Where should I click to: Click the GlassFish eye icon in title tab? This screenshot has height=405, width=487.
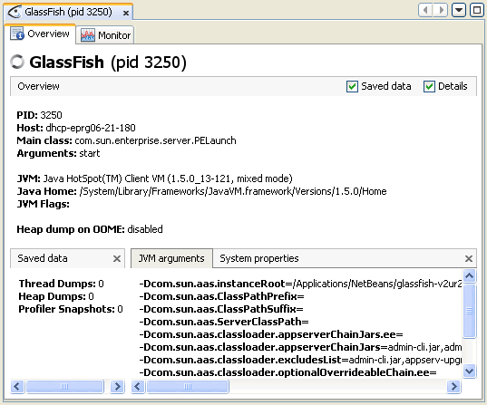pos(15,12)
